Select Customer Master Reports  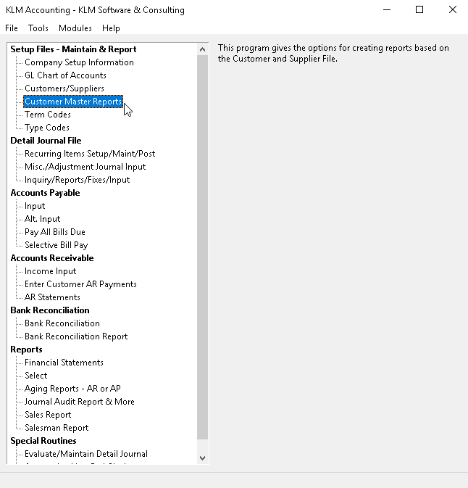coord(73,102)
